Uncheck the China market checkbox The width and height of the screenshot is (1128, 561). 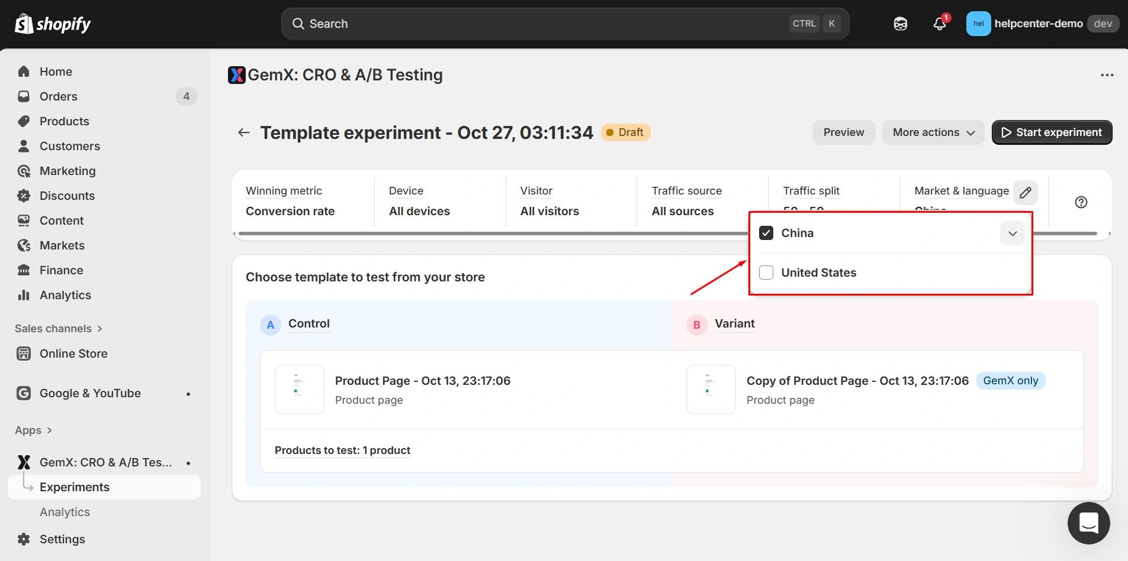pos(766,233)
